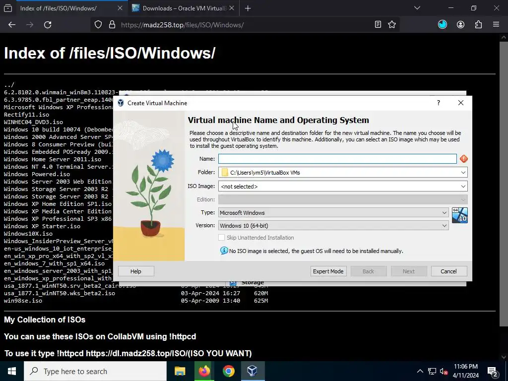508x381 pixels.
Task: Click the Help button in dialog
Action: pos(136,271)
